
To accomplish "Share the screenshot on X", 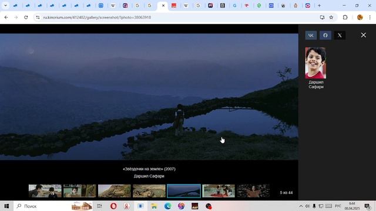I will 340,35.
